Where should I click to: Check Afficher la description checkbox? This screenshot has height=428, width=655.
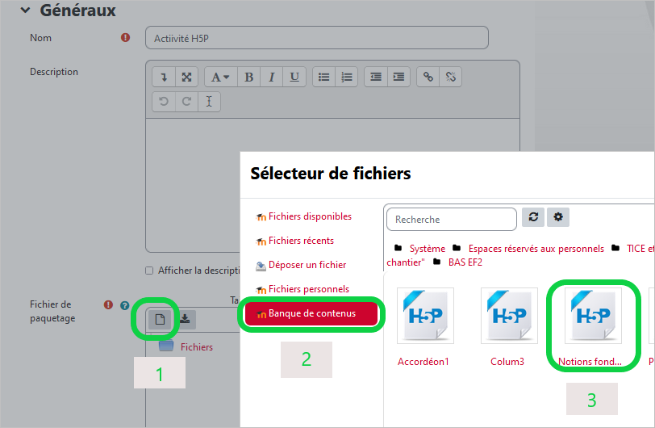click(149, 271)
